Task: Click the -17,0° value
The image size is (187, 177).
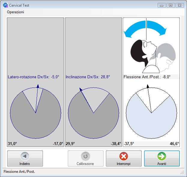Action: tap(58, 144)
